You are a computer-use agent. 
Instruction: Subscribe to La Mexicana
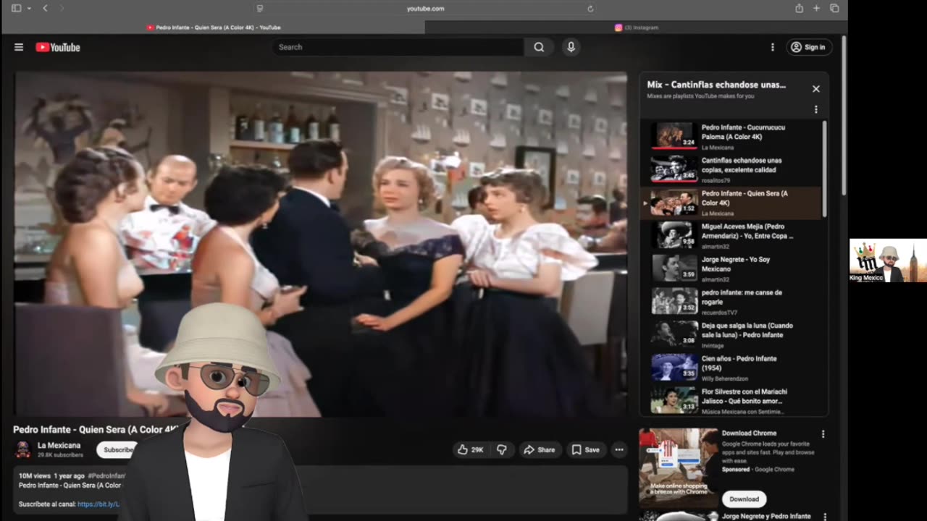117,449
